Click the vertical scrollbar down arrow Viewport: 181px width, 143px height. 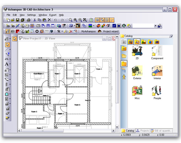117,127
